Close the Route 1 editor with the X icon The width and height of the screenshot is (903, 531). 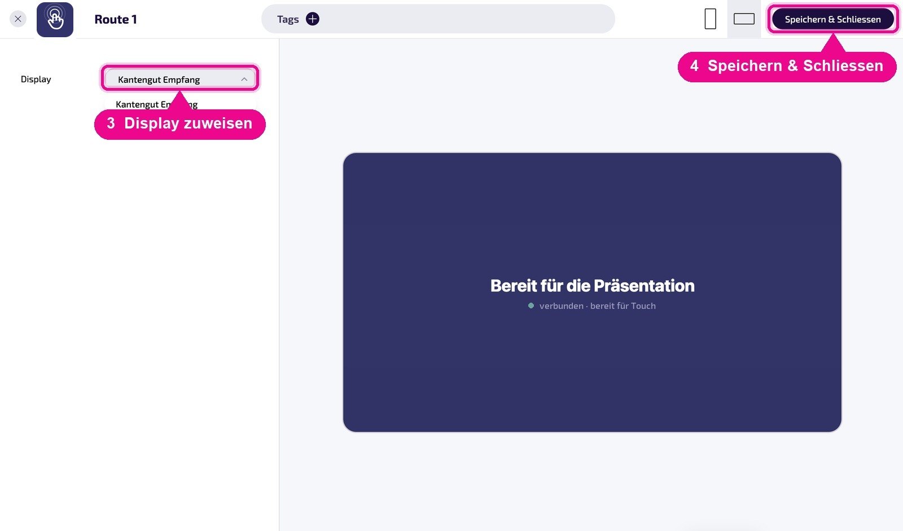18,19
